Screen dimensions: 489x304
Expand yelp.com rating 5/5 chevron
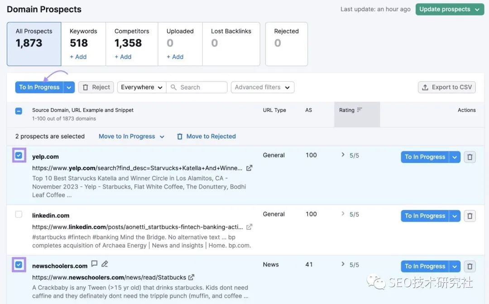click(x=343, y=155)
